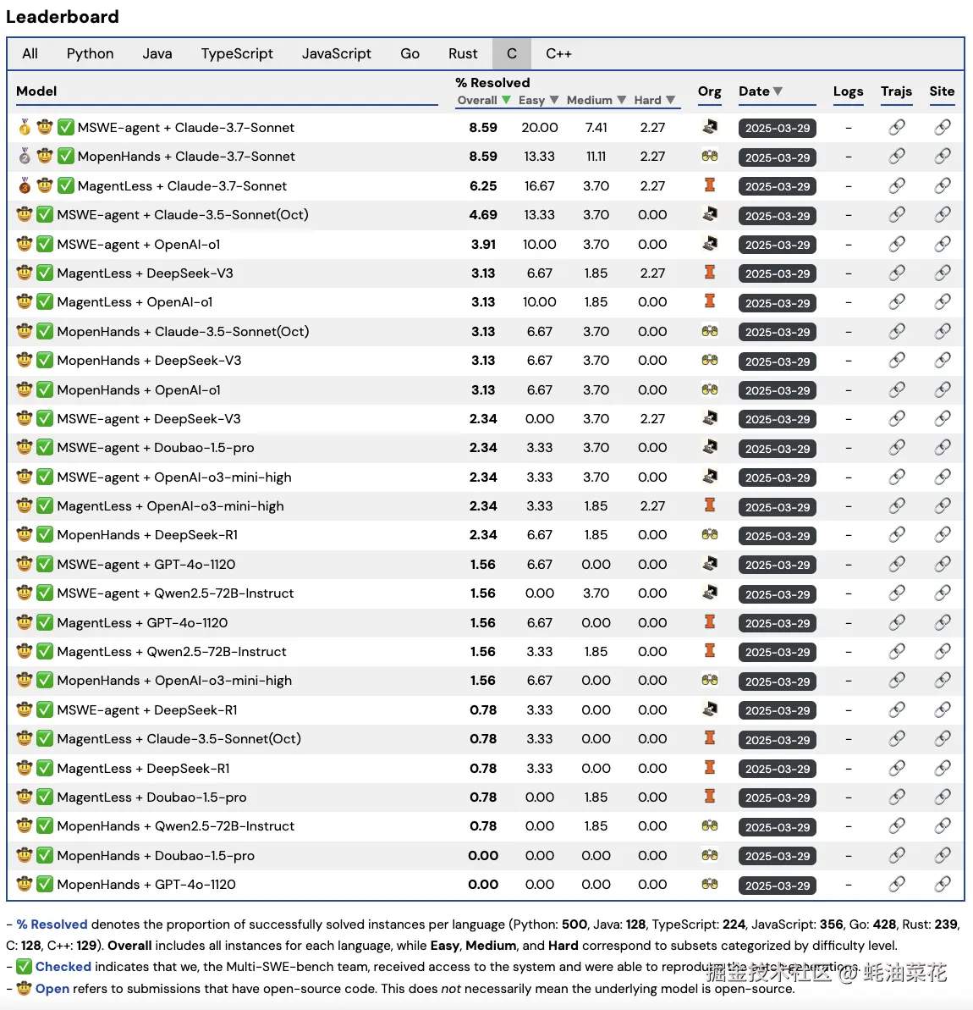Click the model name MopenHands + Qwen2.5-72B-Instruct
Screen dimensions: 973x1010
[176, 826]
